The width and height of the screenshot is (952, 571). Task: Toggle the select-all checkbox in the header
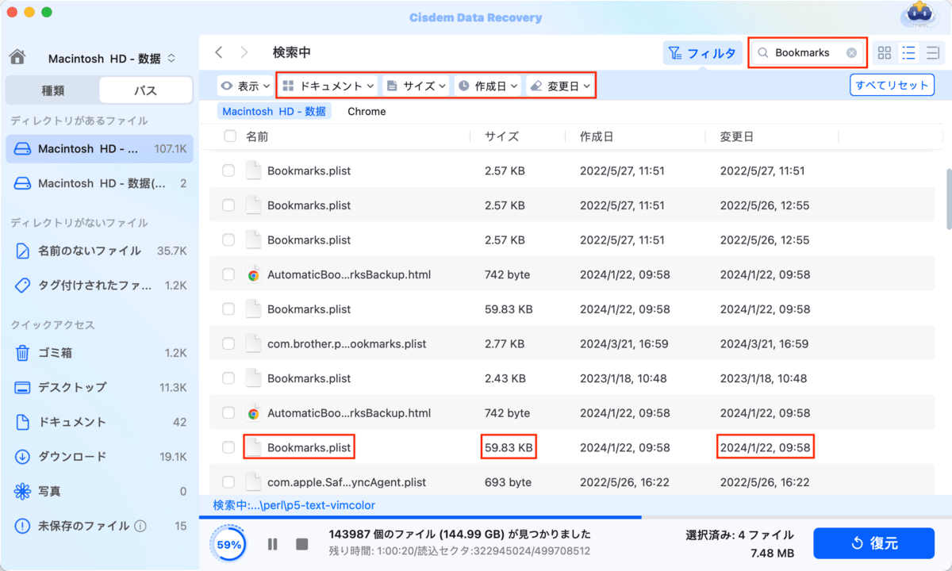(230, 136)
